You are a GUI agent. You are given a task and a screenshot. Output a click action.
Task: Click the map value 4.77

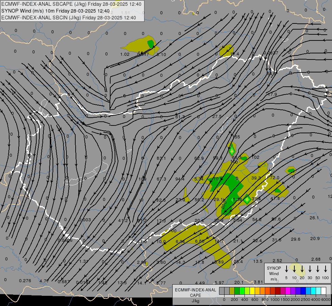point(44,281)
